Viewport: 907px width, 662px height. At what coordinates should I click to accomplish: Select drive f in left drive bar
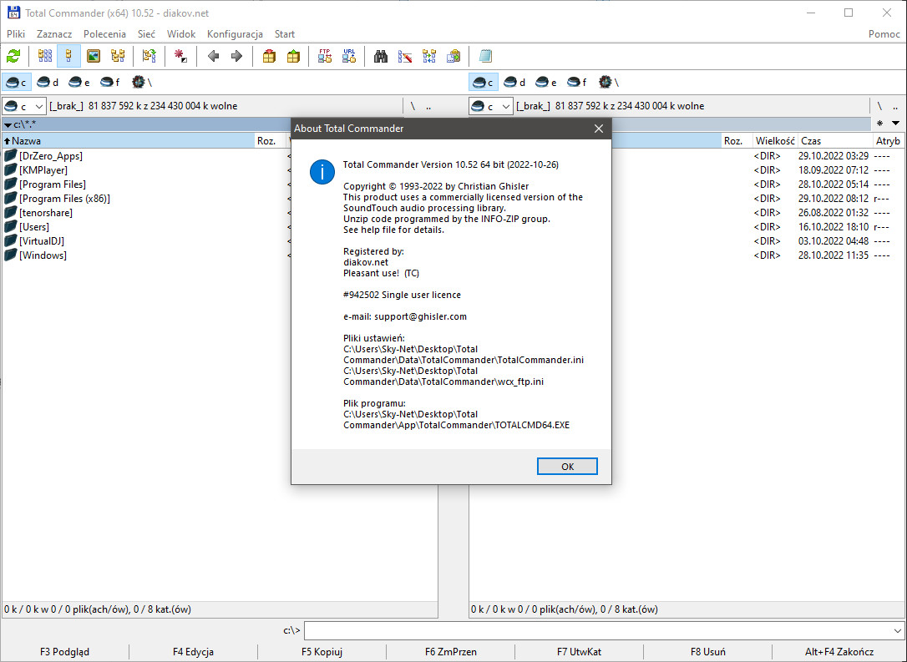(110, 83)
